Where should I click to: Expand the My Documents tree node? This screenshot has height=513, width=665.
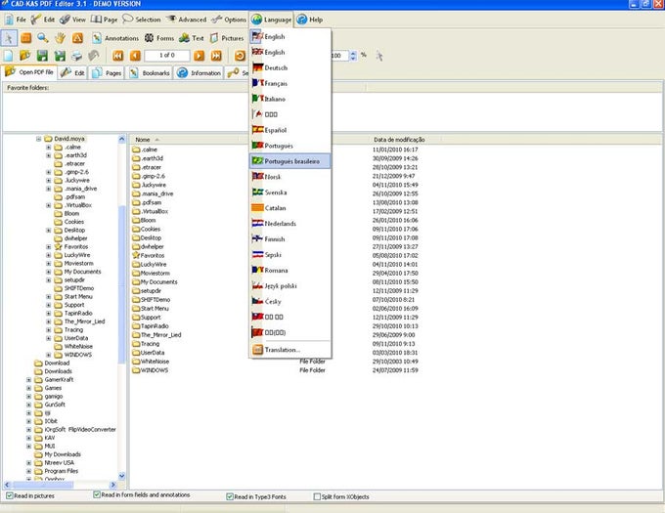click(x=48, y=272)
